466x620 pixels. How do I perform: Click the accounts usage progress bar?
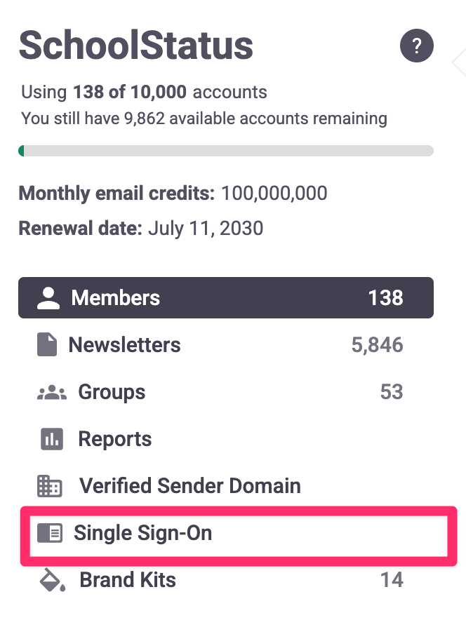[225, 150]
